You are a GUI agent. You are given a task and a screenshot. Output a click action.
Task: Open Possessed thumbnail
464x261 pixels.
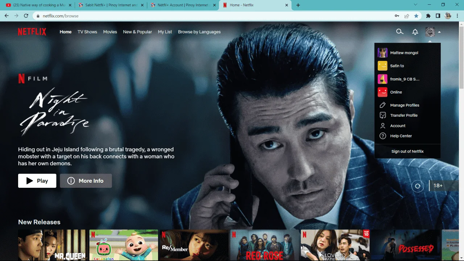[405, 245]
